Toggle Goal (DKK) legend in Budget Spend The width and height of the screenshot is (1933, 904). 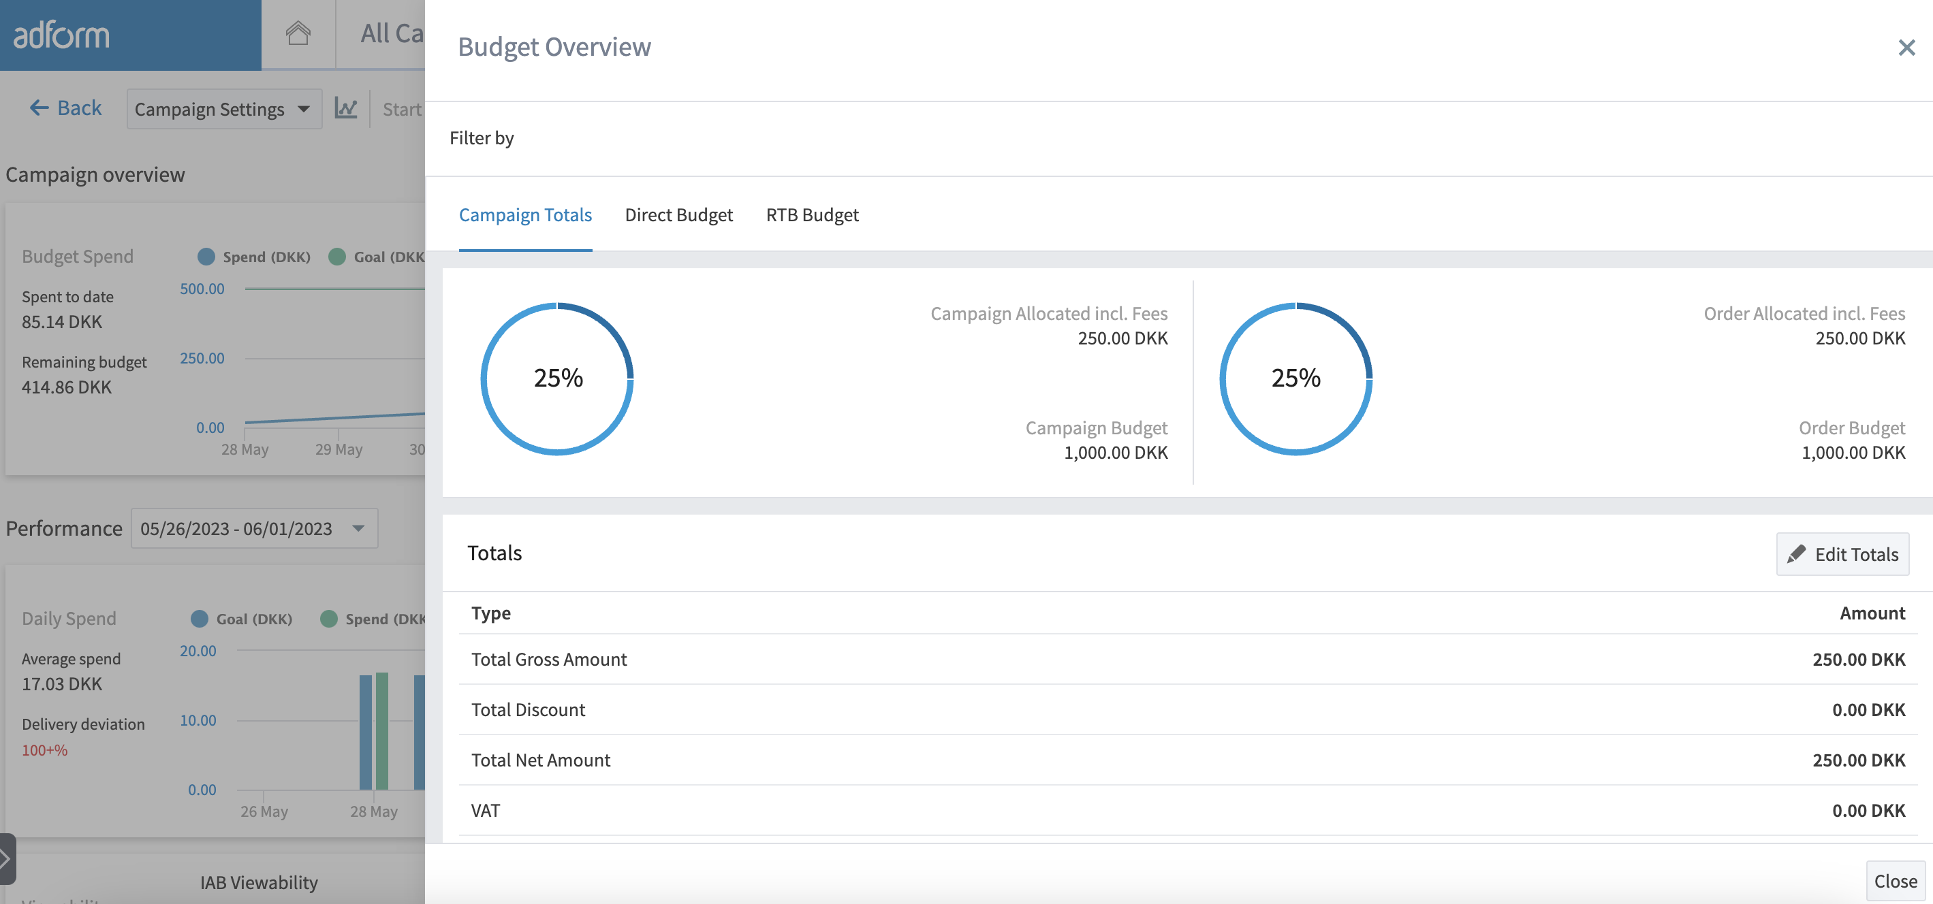point(377,257)
